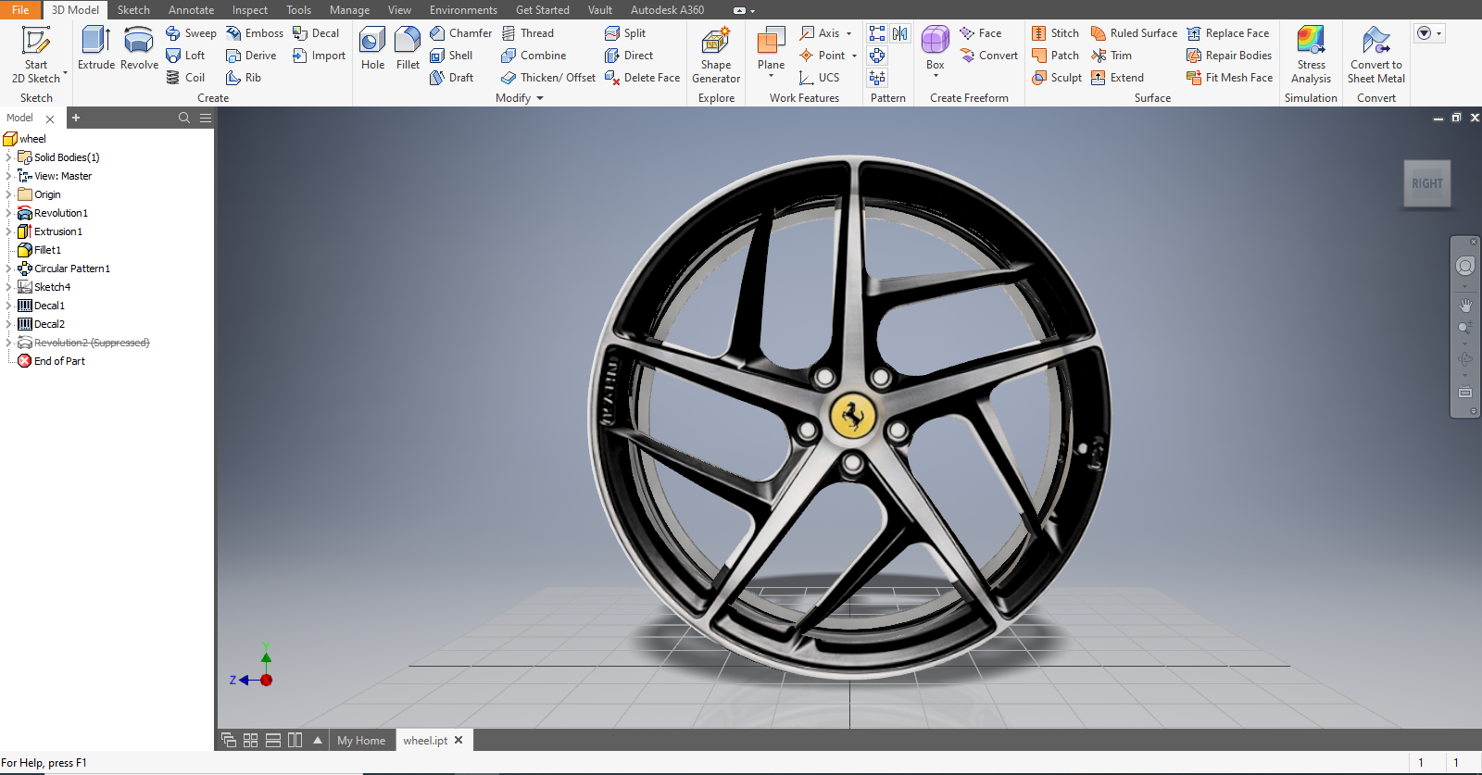The height and width of the screenshot is (775, 1482).
Task: Close the wheel.ipt document tab
Action: tap(458, 740)
